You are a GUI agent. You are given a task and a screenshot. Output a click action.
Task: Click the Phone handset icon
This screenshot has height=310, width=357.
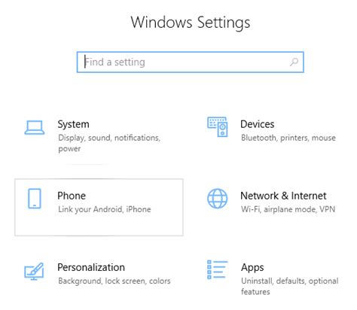35,199
